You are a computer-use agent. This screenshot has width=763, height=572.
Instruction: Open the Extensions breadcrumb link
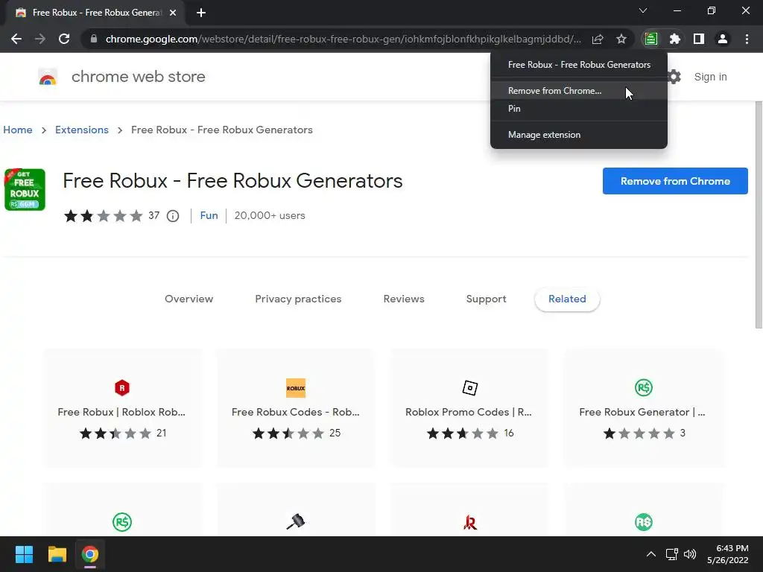coord(82,130)
